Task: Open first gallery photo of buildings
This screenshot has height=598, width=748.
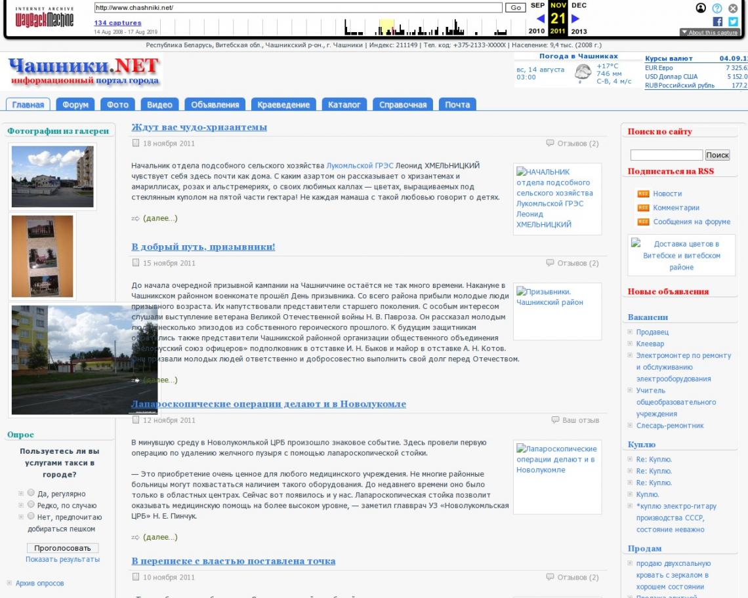Action: click(52, 176)
